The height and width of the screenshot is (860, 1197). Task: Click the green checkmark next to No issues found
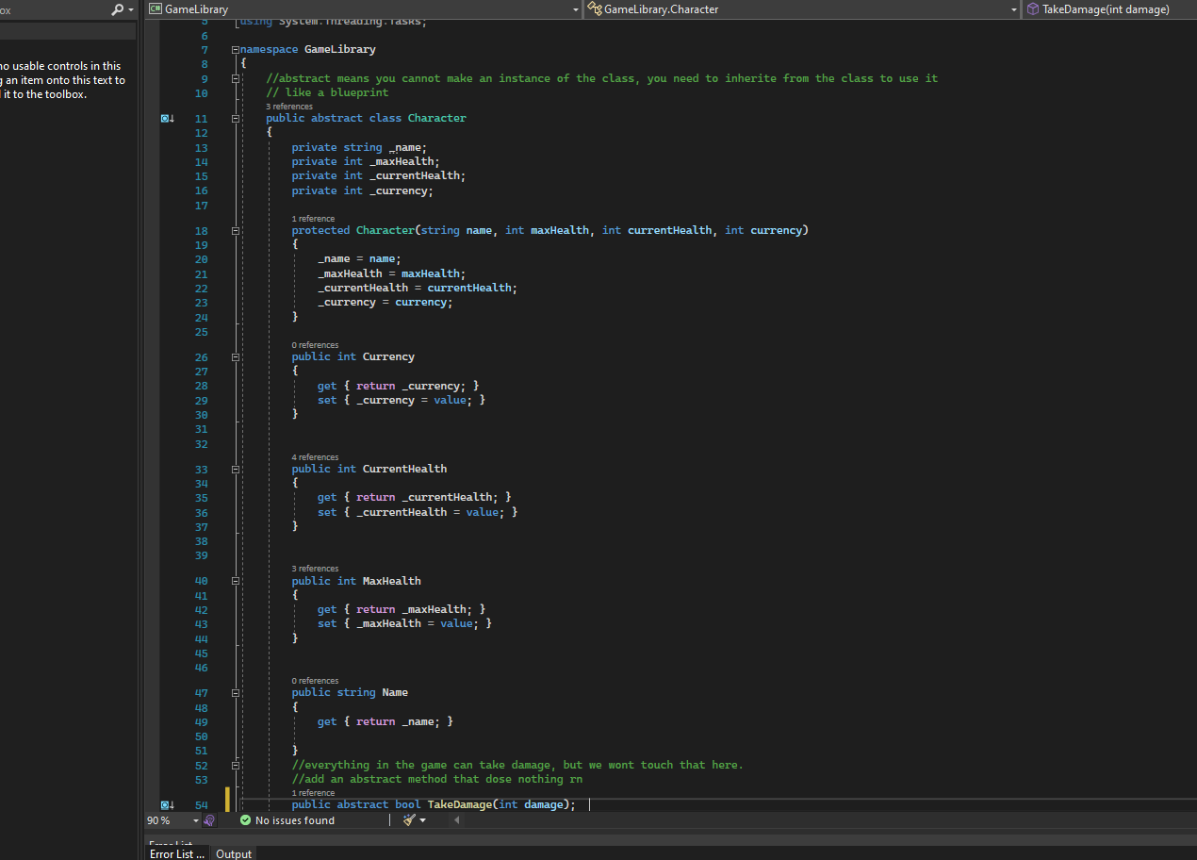pos(245,820)
